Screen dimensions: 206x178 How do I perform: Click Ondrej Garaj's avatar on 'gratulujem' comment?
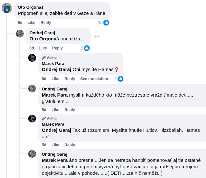(32, 89)
